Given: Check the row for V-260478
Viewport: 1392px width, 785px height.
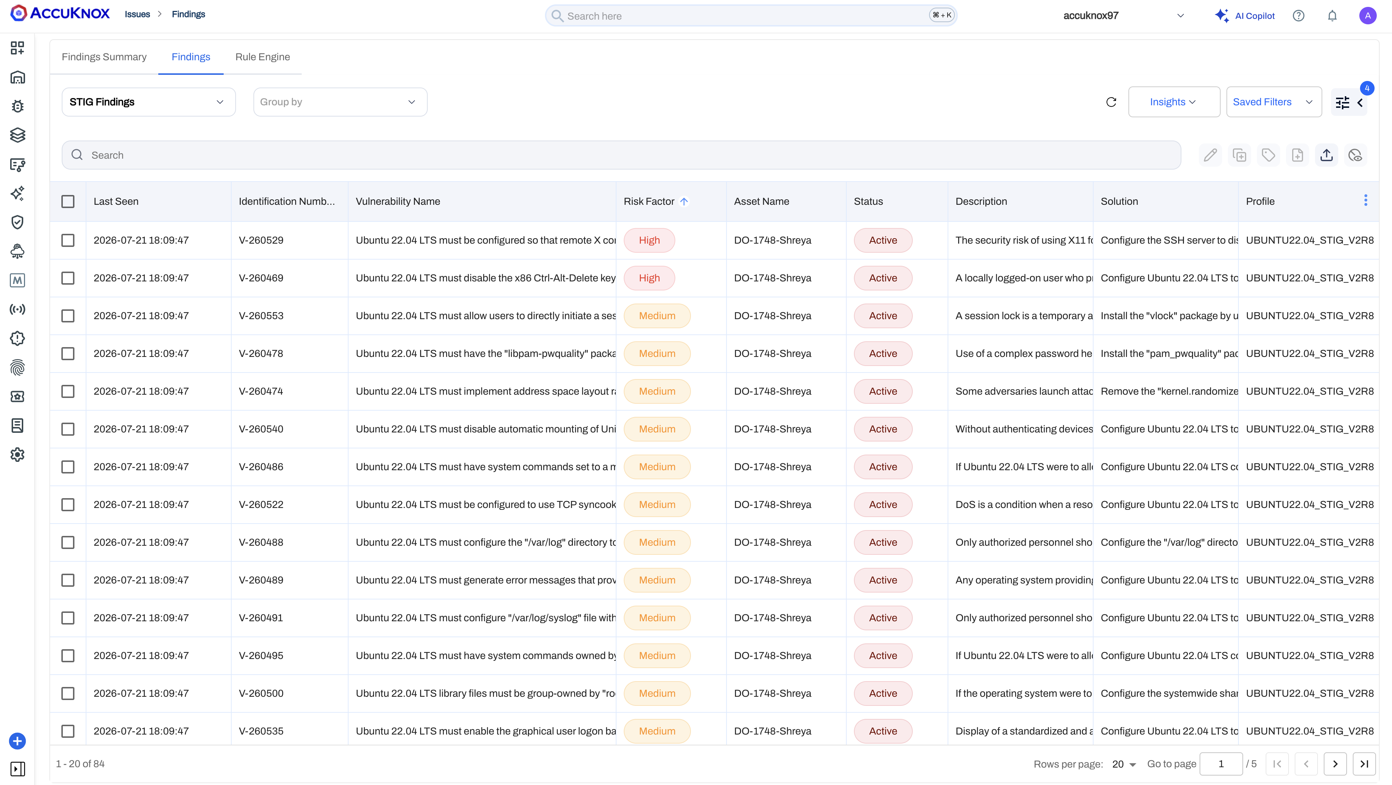Looking at the screenshot, I should [68, 354].
